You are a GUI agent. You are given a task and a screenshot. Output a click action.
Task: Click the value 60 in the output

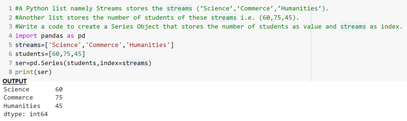point(59,89)
